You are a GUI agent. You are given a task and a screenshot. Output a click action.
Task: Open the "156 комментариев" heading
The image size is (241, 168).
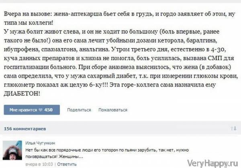click(25, 129)
